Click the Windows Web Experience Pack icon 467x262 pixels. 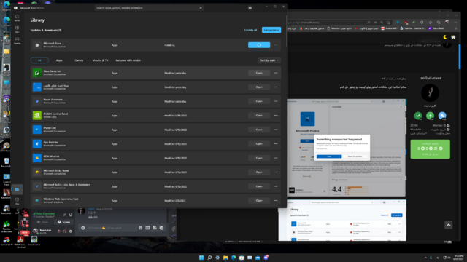(x=37, y=201)
